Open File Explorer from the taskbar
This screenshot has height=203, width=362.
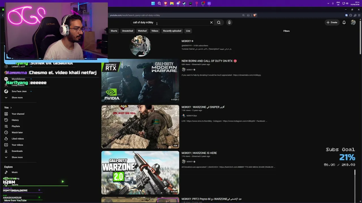172,3
